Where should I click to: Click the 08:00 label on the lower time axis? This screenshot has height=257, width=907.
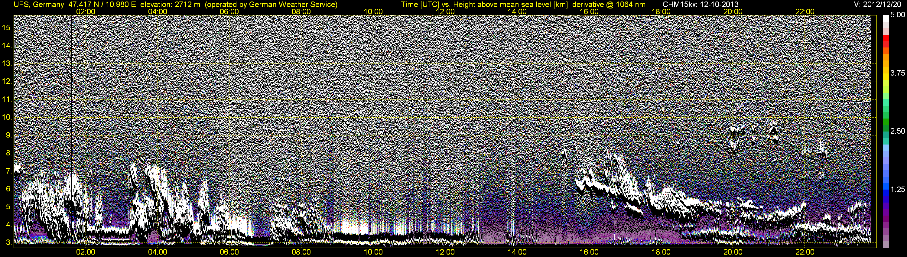[301, 252]
